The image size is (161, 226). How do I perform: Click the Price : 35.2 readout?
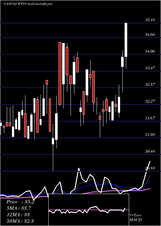coord(20,202)
